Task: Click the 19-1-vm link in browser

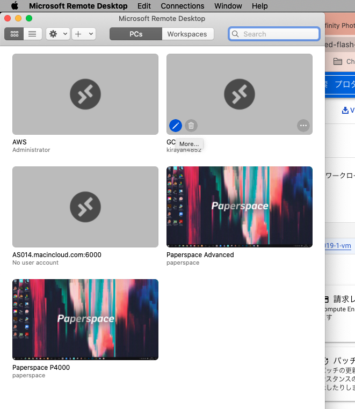Action: coord(338,246)
